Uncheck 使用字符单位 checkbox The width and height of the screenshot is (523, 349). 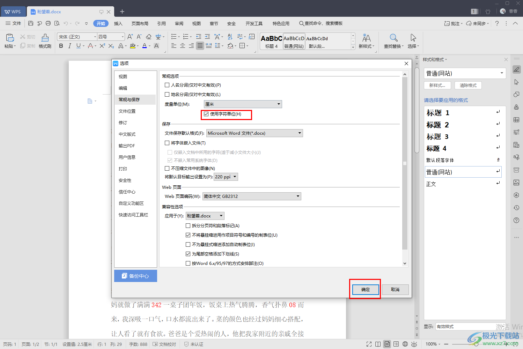[206, 114]
